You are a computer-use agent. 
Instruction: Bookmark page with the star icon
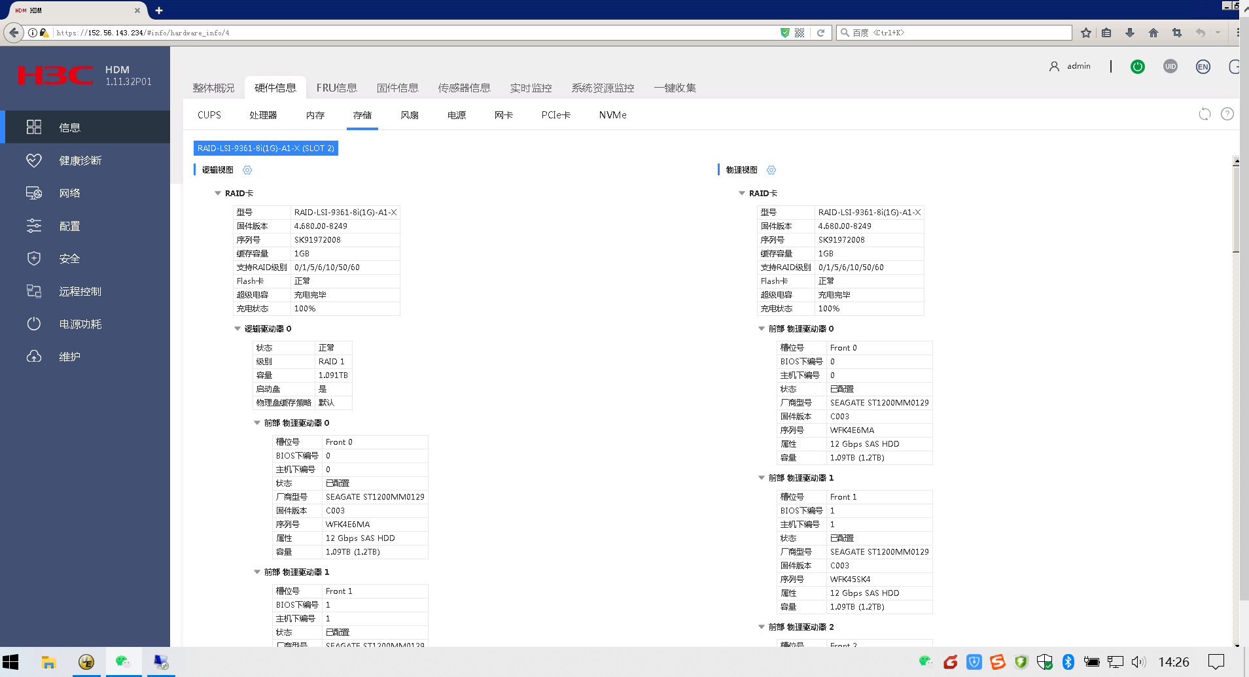1086,33
